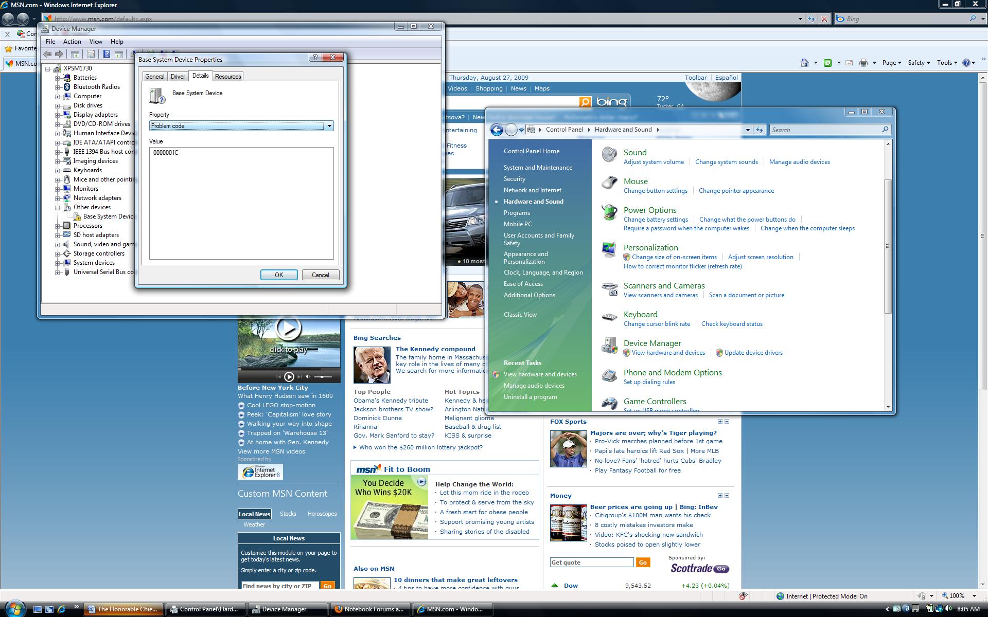Switch to the Driver tab in Properties
This screenshot has height=617, width=988.
tap(178, 77)
